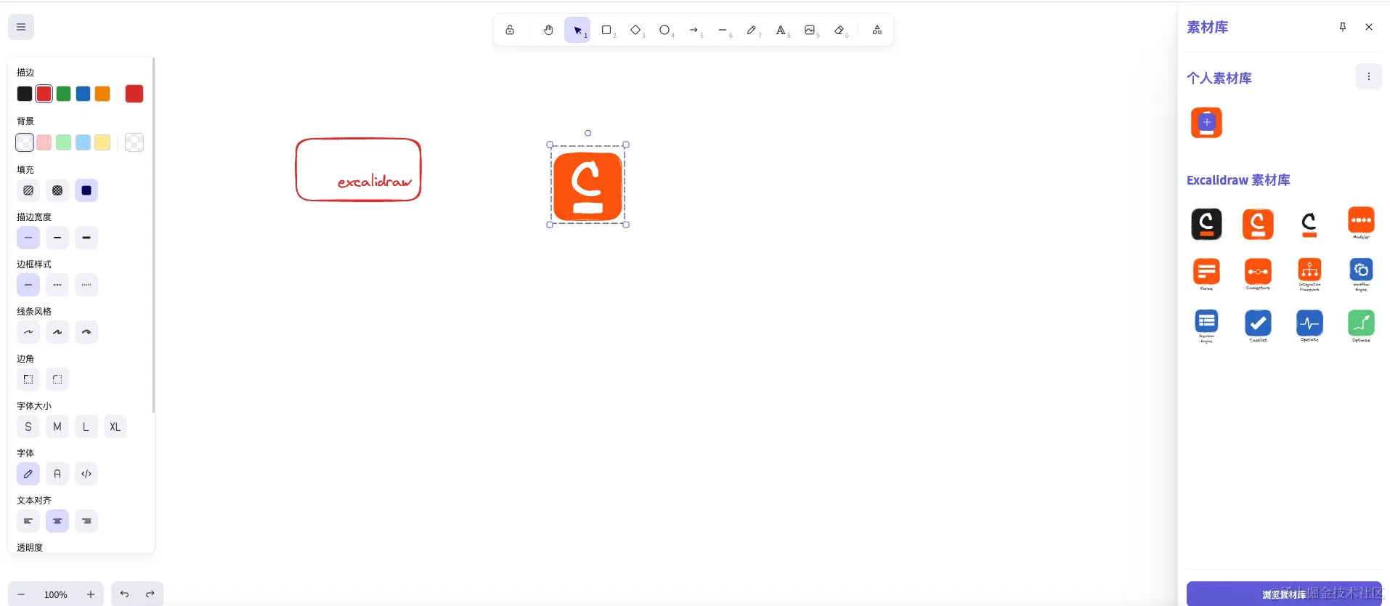Select the Rectangle tool
The image size is (1390, 606).
click(606, 30)
